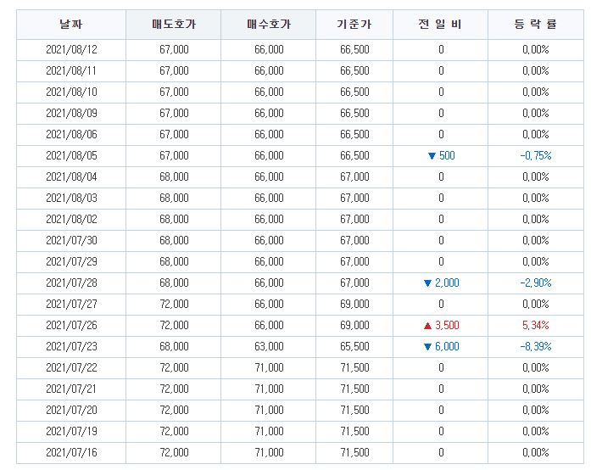Click the base price 66,500 on 2021/08/12
This screenshot has width=591, height=470.
(x=354, y=49)
